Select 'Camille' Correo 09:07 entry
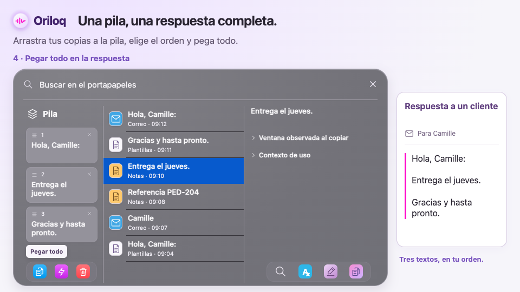This screenshot has height=292, width=520. 174,222
